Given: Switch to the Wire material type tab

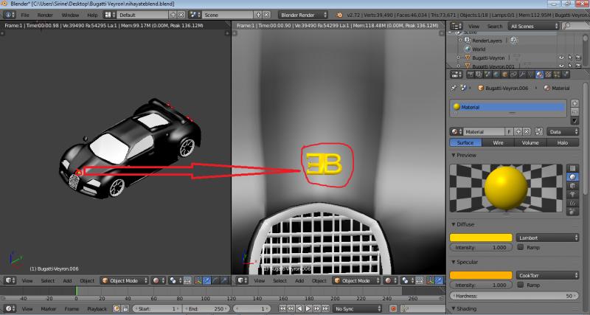Looking at the screenshot, I should click(498, 142).
